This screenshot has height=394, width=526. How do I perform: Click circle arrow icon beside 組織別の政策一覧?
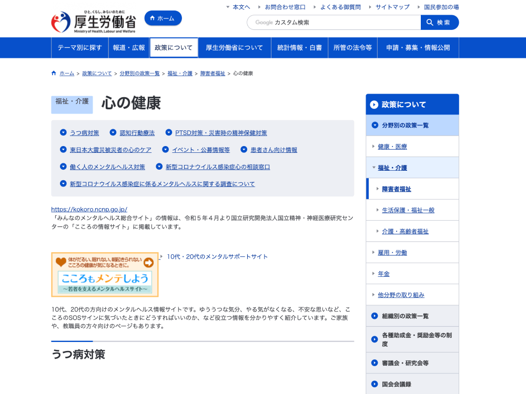coord(375,316)
